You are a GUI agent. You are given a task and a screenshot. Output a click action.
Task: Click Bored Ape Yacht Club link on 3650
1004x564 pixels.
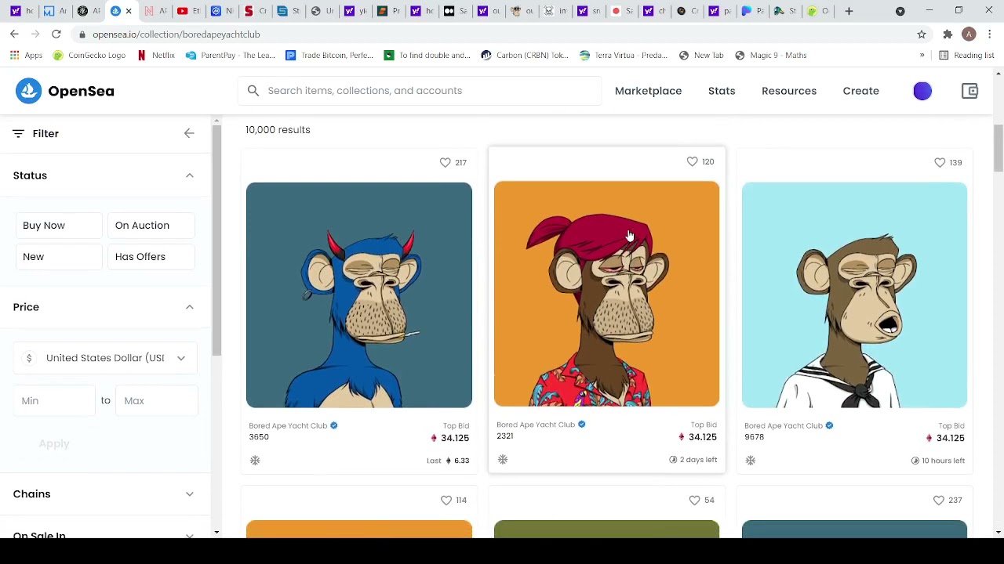[x=288, y=426]
